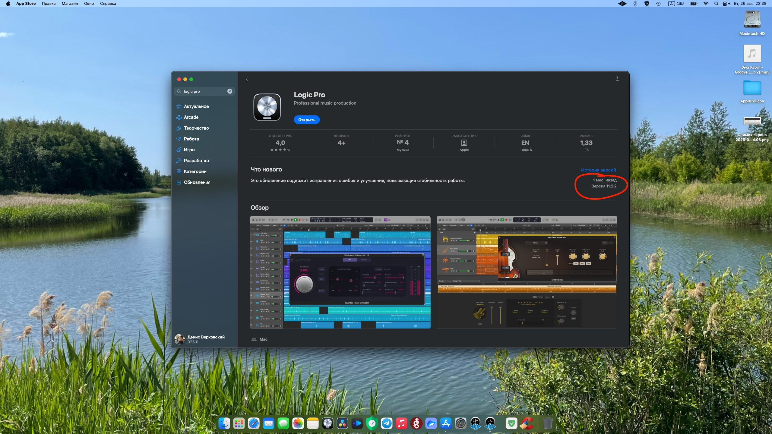Open Launchpad from the Dock
772x434 pixels.
(239, 423)
